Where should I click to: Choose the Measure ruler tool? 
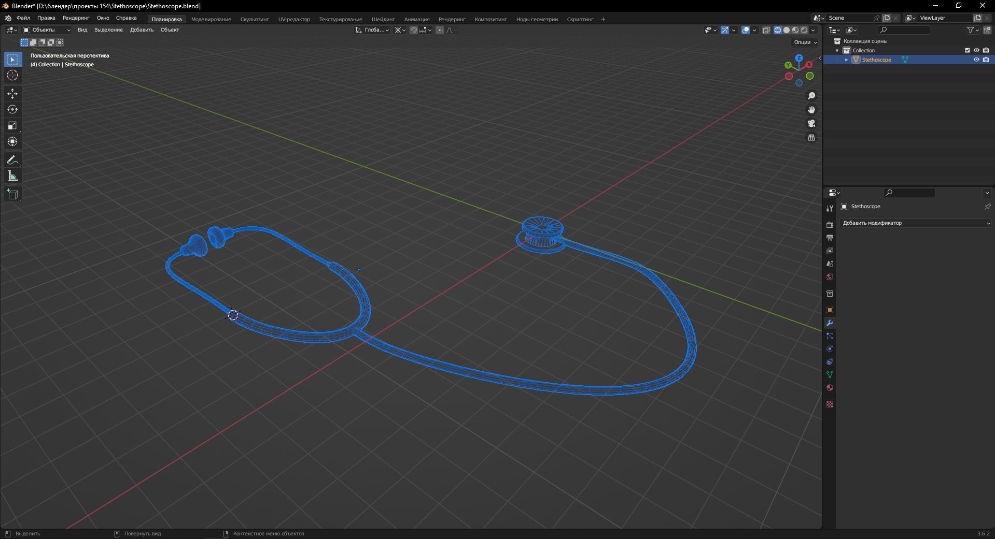click(x=12, y=177)
